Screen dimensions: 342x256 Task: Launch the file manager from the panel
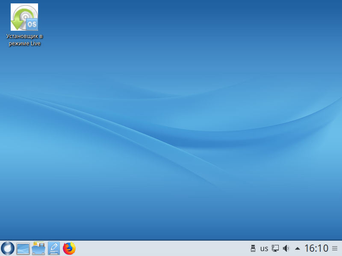38,248
